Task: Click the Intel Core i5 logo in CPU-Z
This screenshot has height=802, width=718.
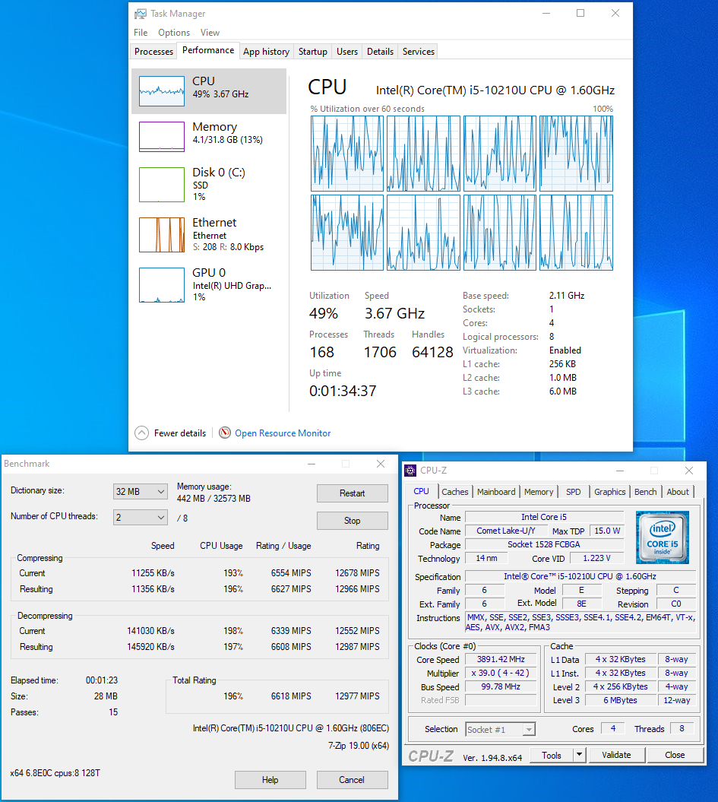Action: coord(663,537)
